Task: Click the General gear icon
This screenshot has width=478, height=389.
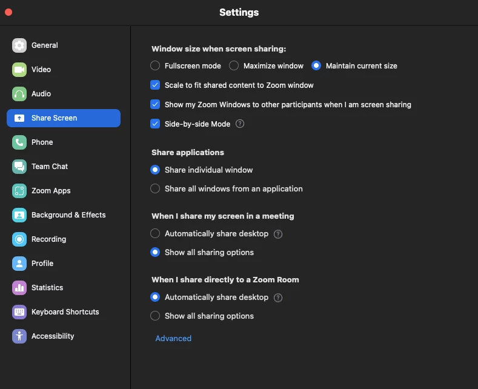Action: tap(19, 45)
